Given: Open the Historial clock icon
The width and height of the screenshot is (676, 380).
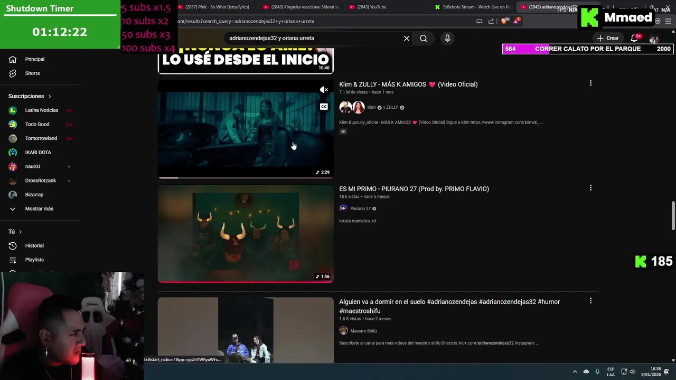Looking at the screenshot, I should coord(13,245).
